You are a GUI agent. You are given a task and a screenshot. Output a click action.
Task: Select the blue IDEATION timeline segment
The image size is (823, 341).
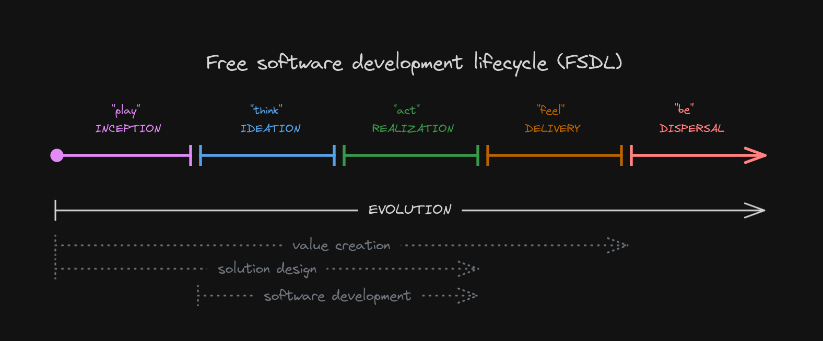pyautogui.click(x=267, y=155)
